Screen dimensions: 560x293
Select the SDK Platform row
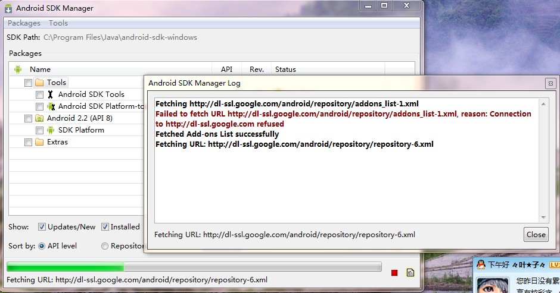pos(81,130)
